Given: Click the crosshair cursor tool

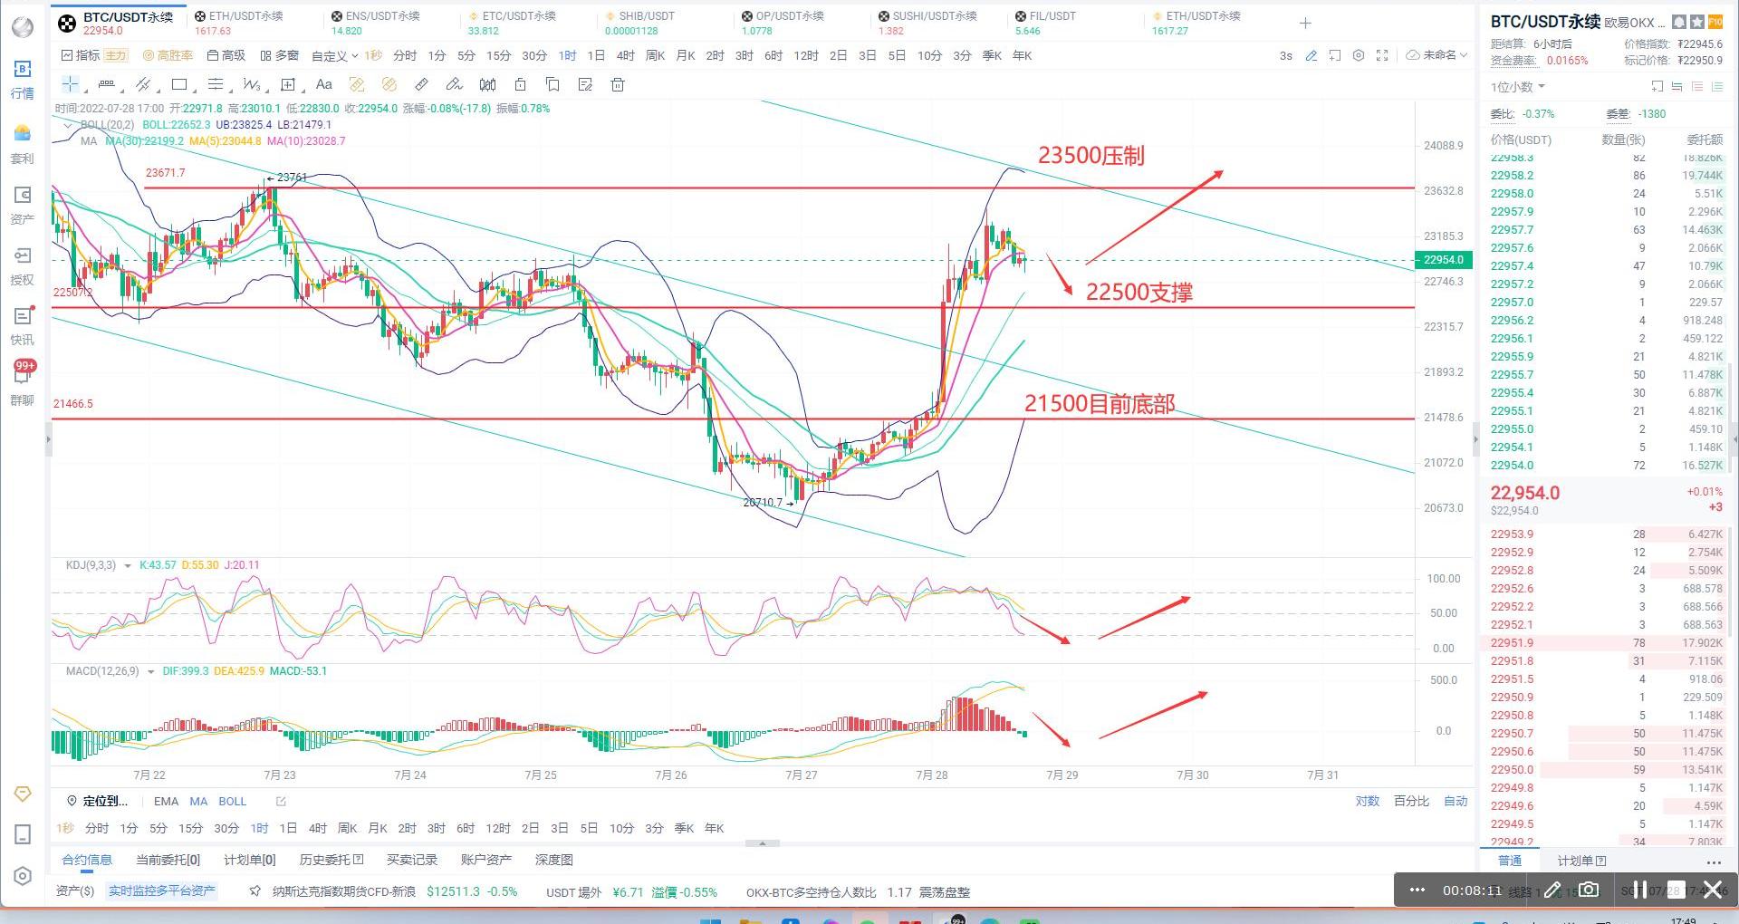Looking at the screenshot, I should point(70,84).
